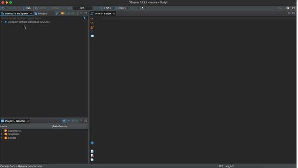Select the active datasource N/A selector

[x=107, y=8]
